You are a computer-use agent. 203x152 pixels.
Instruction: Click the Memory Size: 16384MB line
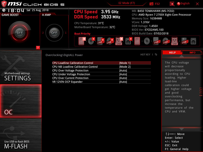click(x=147, y=19)
